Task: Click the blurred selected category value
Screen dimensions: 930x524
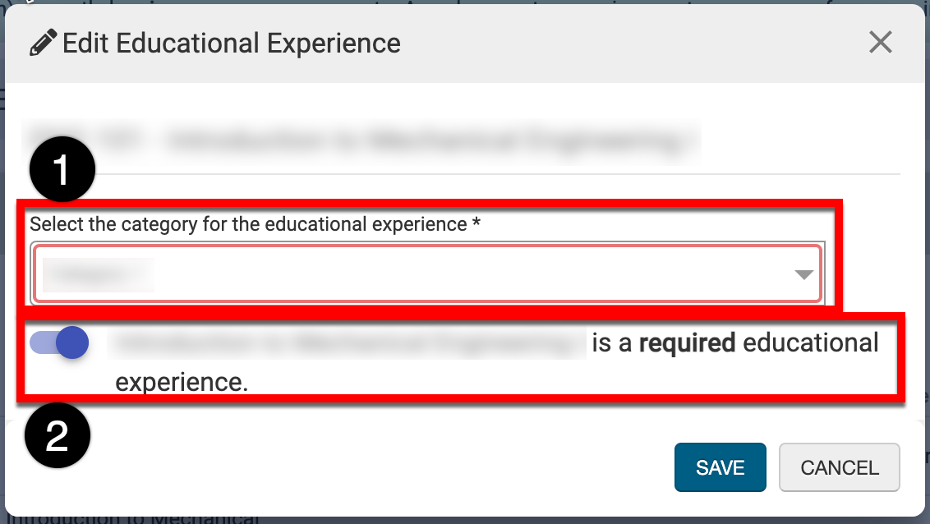Action: (x=97, y=275)
